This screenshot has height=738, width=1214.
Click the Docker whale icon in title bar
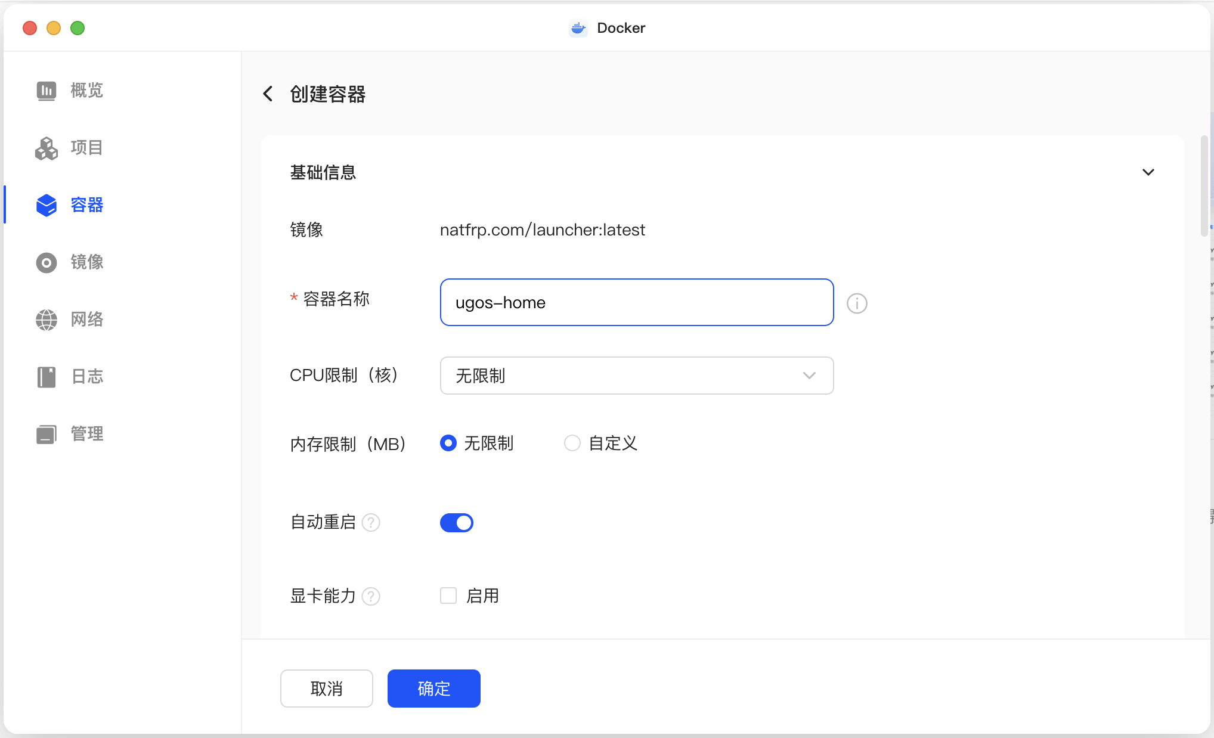click(x=578, y=28)
